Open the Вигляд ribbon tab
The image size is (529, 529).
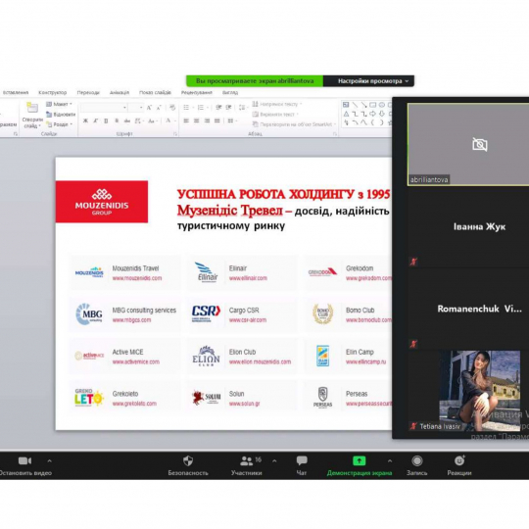[x=230, y=92]
